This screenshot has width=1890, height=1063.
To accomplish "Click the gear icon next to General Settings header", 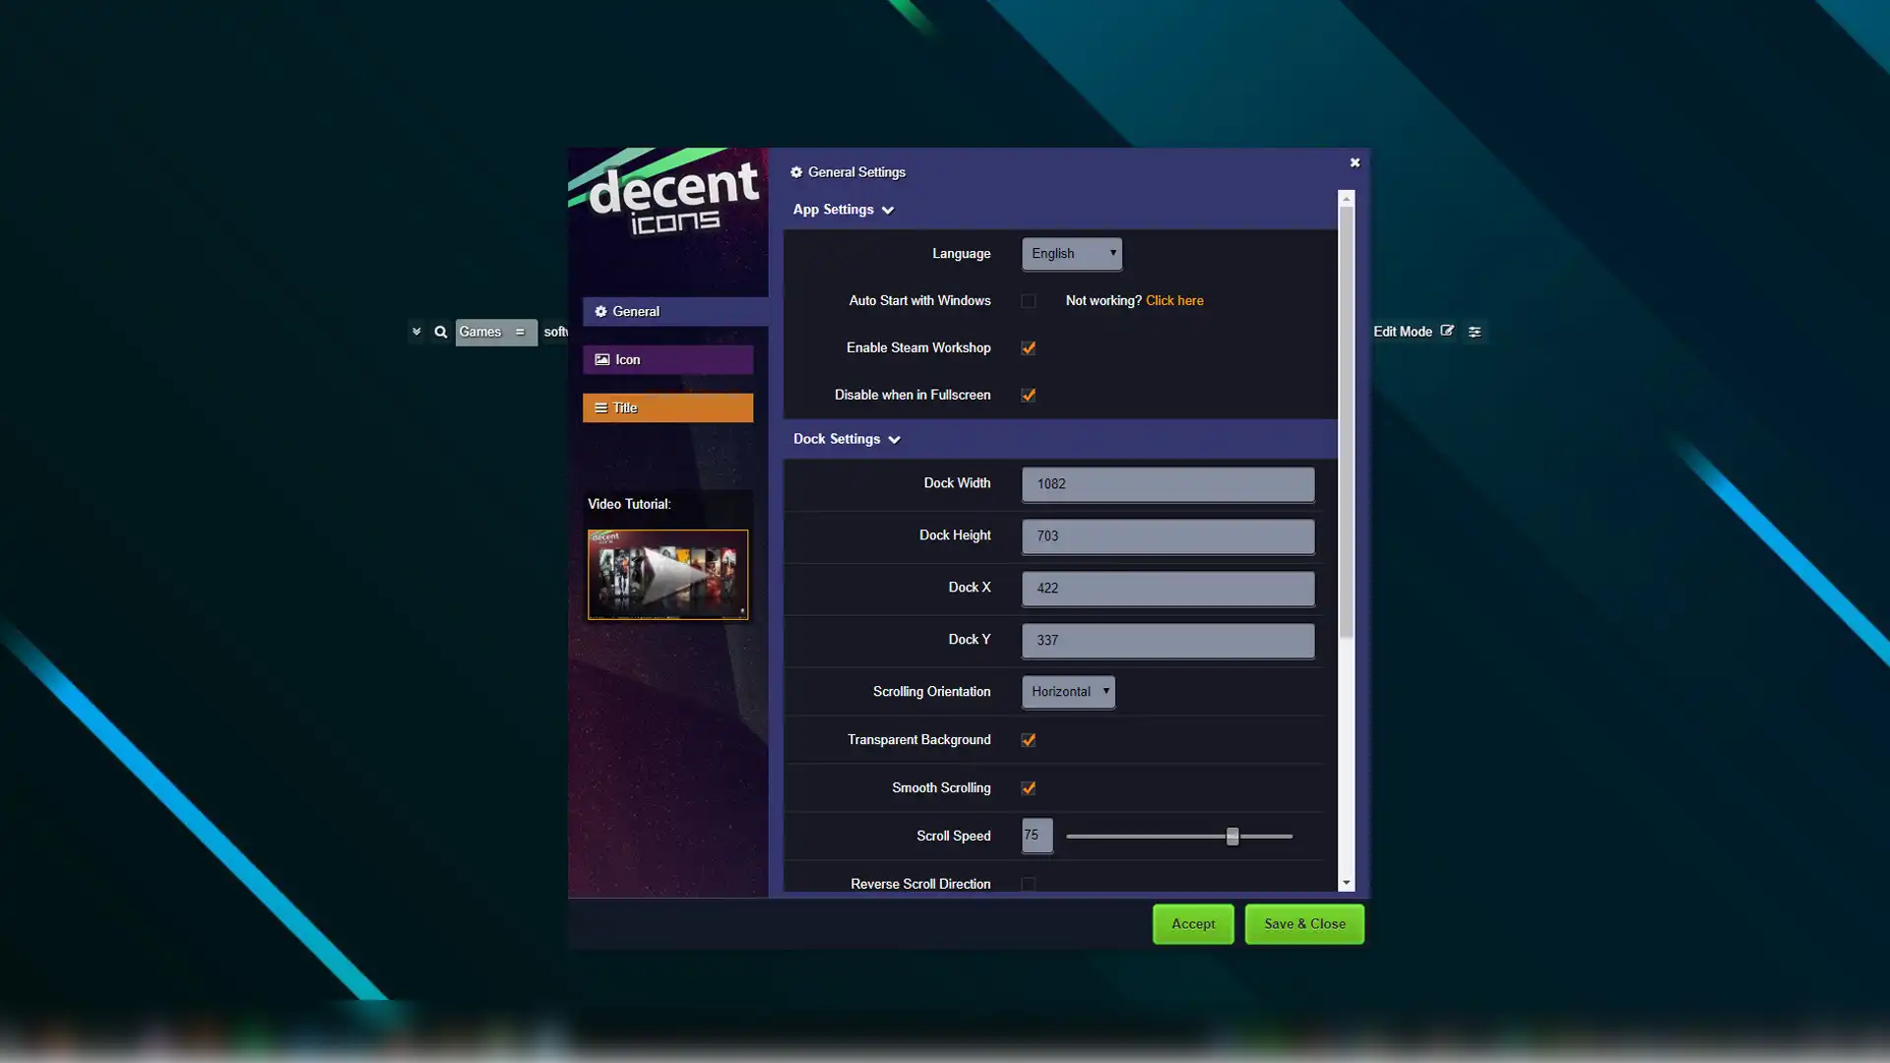I will (x=797, y=171).
